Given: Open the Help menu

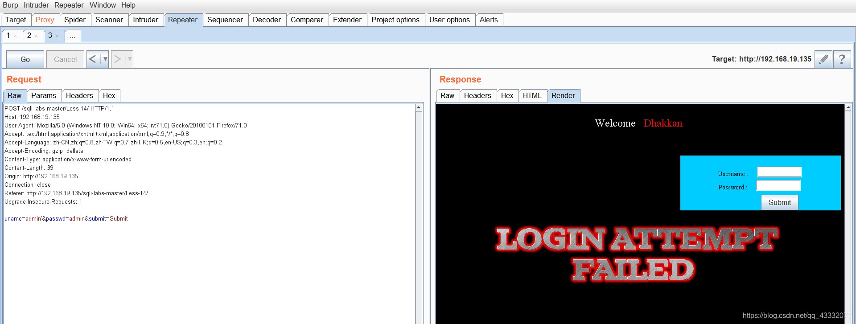Looking at the screenshot, I should point(128,5).
